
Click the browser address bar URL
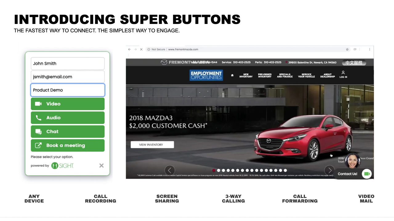click(183, 49)
